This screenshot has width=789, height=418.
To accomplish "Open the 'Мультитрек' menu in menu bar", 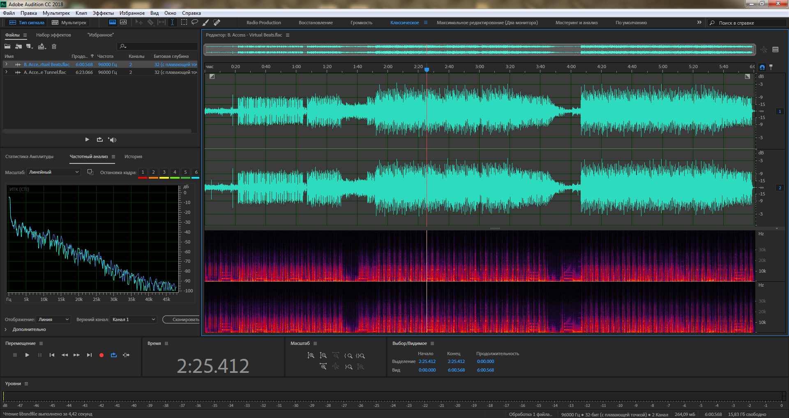I will [x=56, y=13].
